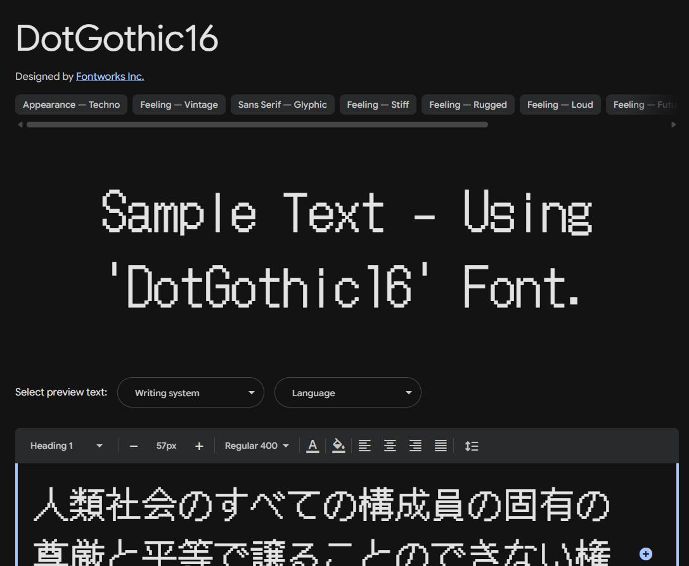Viewport: 689px width, 566px height.
Task: Click the DotGothic16 page title
Action: click(x=117, y=38)
